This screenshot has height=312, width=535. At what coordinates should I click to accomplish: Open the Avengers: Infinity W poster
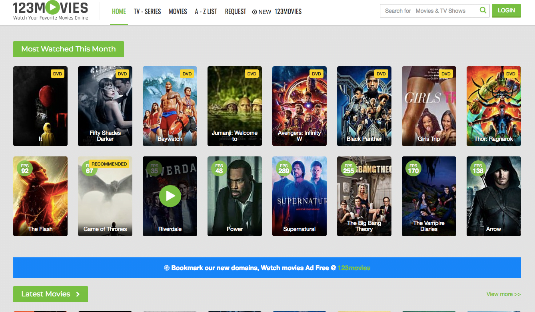pos(299,106)
